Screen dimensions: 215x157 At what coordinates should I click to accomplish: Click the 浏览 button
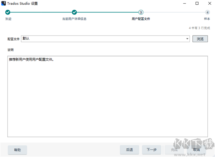tap(200, 39)
